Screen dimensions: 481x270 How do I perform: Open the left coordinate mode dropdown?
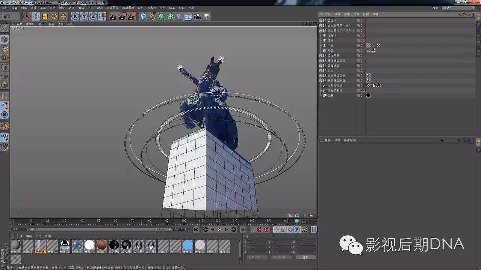(258, 257)
